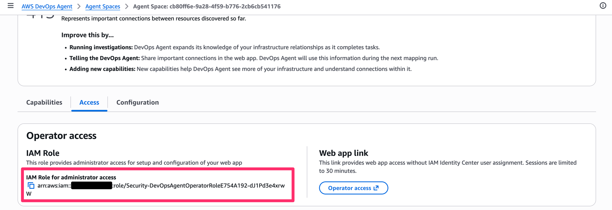
Task: Click the 'Adding new capabilities:' bullet text
Action: click(102, 69)
